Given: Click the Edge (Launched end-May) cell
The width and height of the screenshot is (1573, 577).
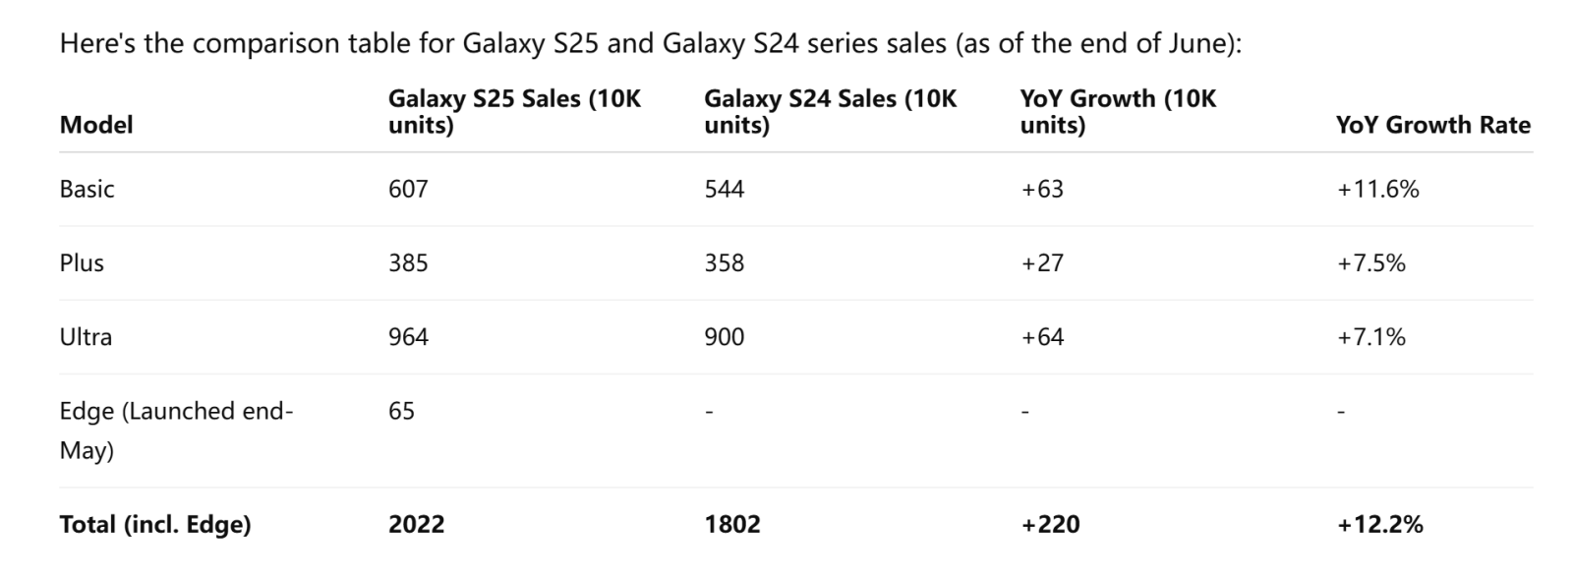Looking at the screenshot, I should pos(177,431).
